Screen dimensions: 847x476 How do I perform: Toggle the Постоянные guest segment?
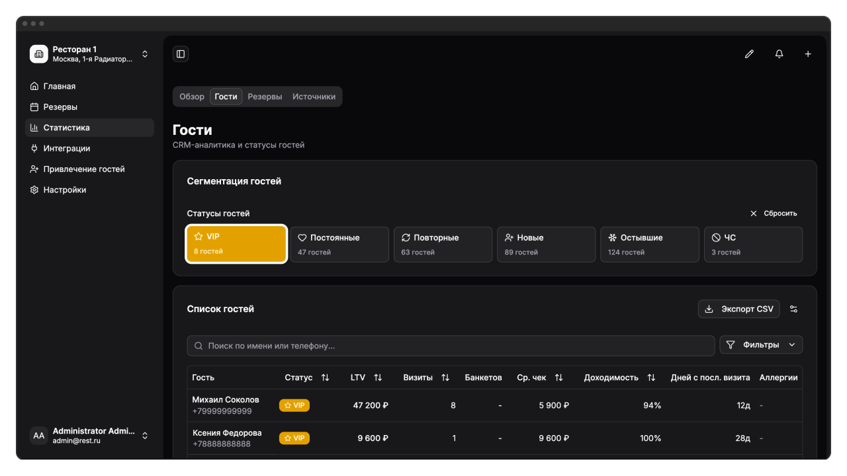coord(339,245)
